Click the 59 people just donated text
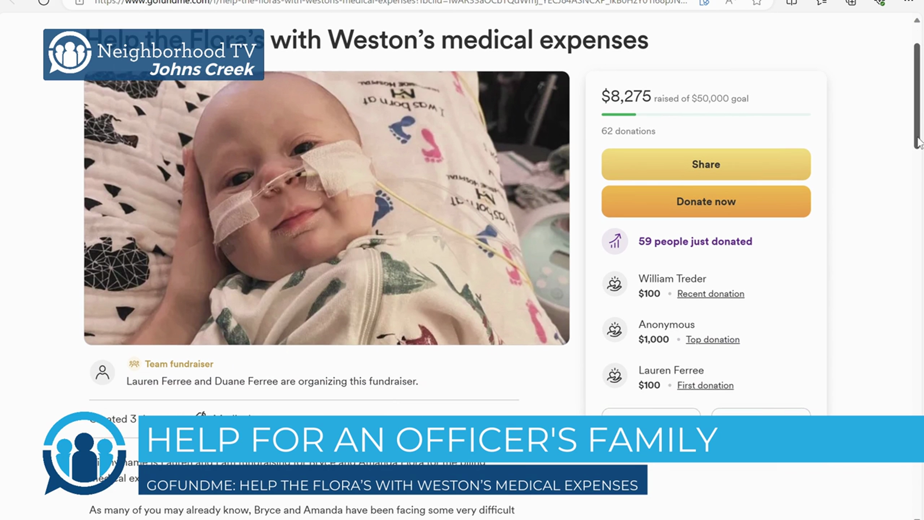The image size is (924, 520). pos(695,241)
